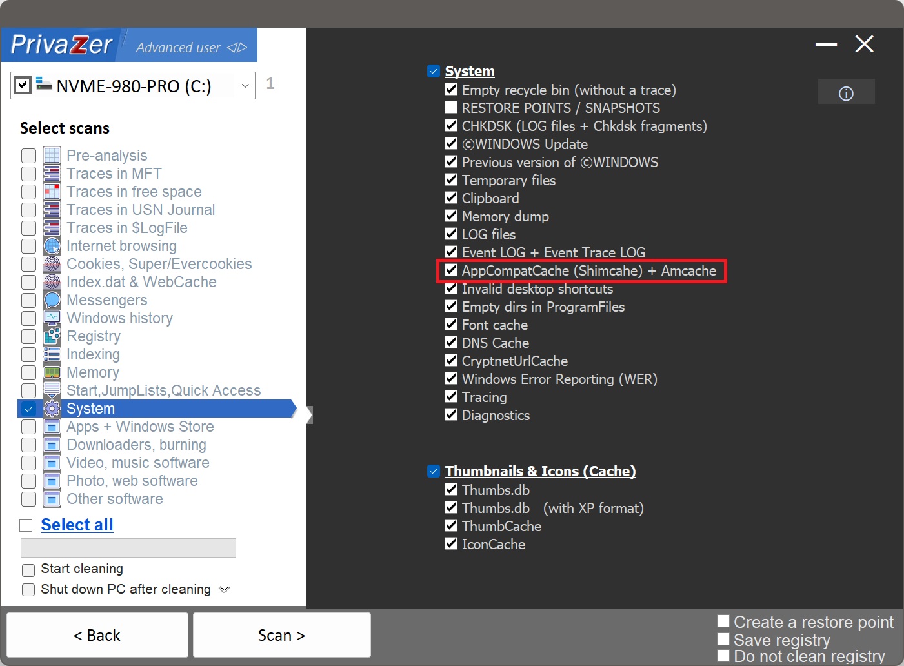Image resolution: width=904 pixels, height=666 pixels.
Task: Click the Indexing list icon
Action: (52, 354)
